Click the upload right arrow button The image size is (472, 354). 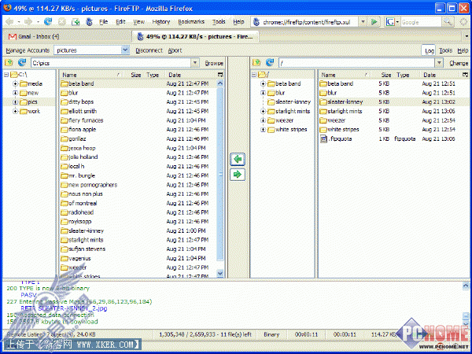[238, 175]
